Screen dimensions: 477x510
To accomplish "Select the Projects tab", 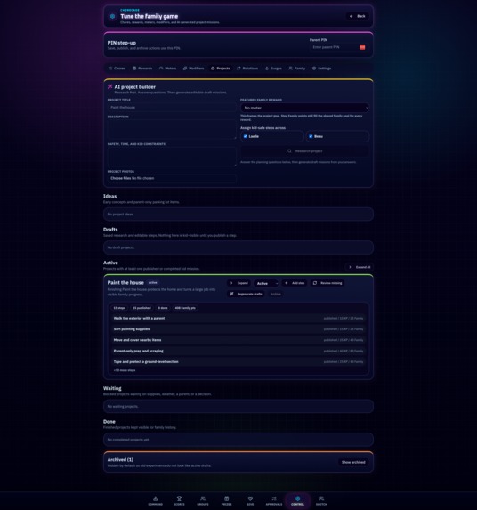I will [x=221, y=69].
